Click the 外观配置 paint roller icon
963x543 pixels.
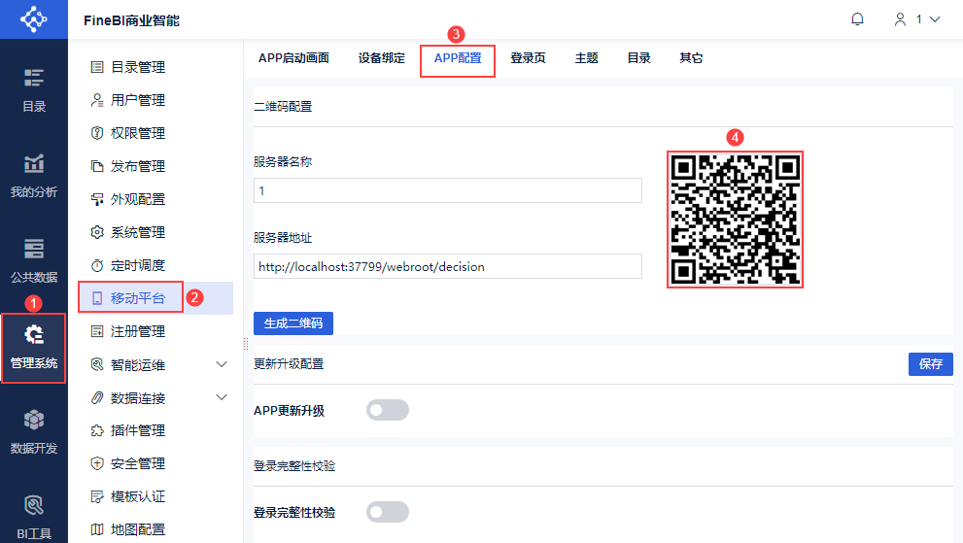pos(97,200)
